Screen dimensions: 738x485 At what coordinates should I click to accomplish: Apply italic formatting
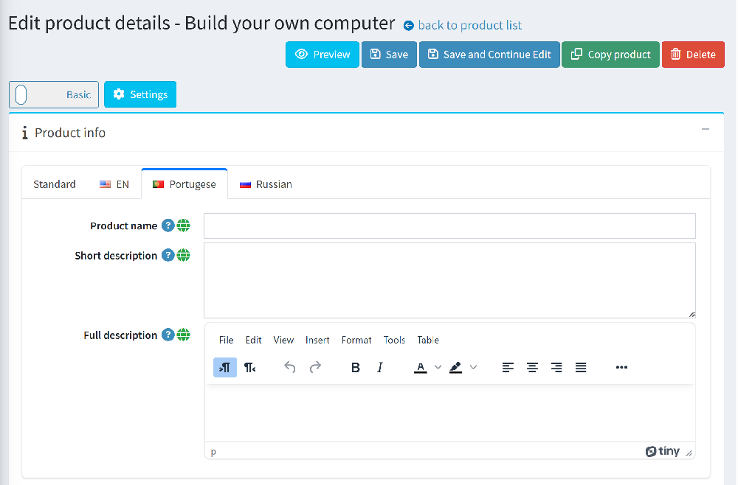[x=379, y=367]
